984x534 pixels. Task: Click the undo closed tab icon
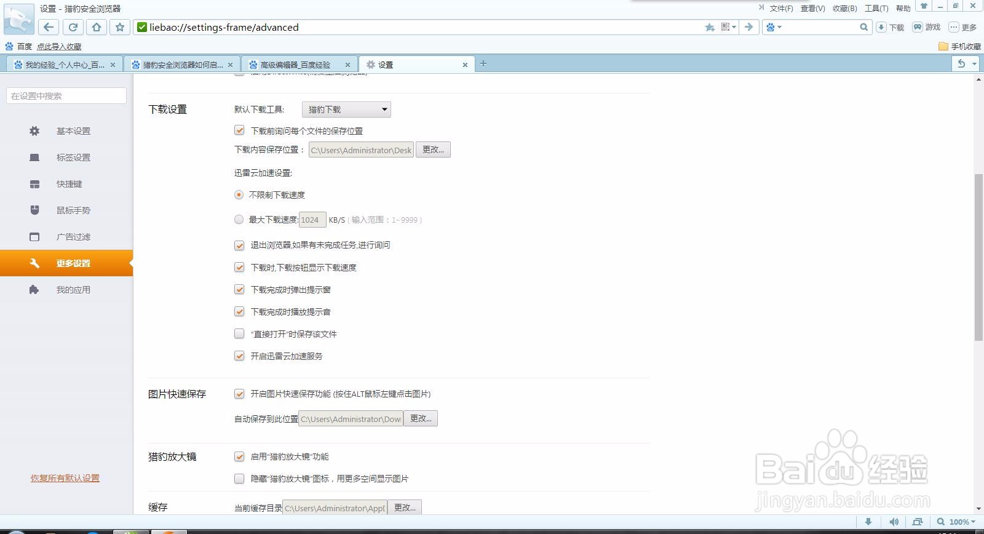[x=961, y=63]
